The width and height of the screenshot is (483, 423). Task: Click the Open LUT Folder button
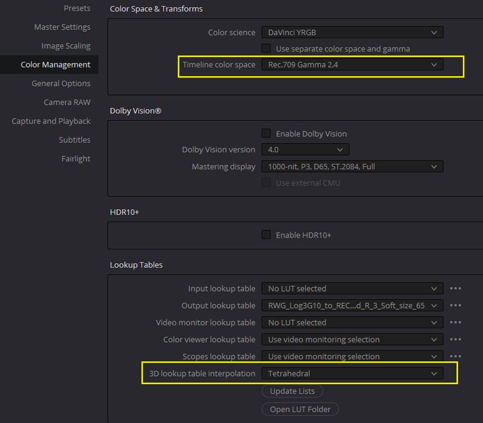pyautogui.click(x=300, y=409)
